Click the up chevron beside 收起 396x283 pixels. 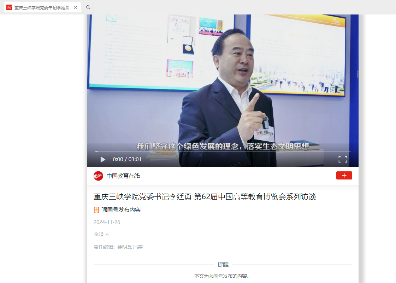(107, 234)
